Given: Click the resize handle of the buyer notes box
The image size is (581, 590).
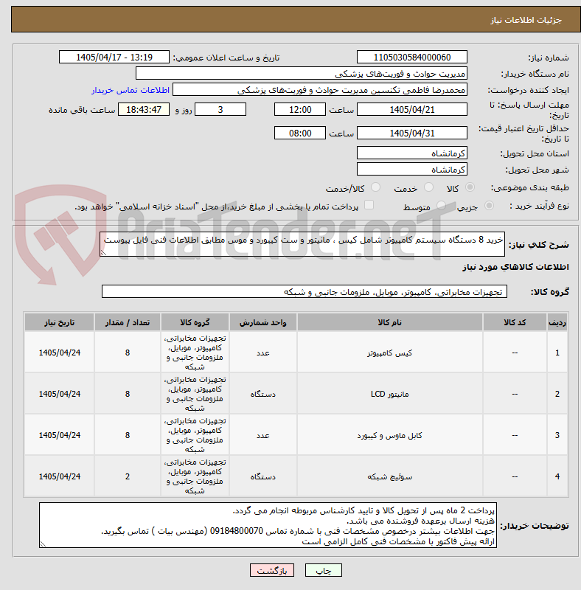Looking at the screenshot, I should 43,544.
